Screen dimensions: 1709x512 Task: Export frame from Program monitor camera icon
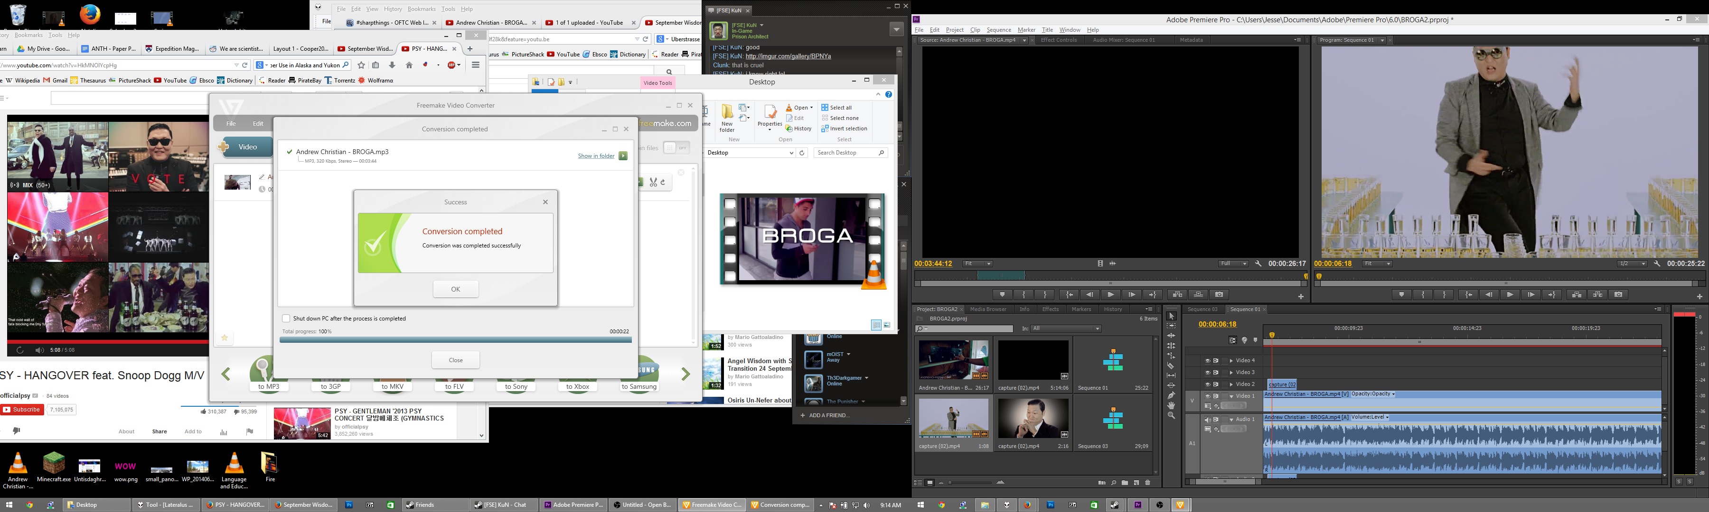pos(1618,295)
